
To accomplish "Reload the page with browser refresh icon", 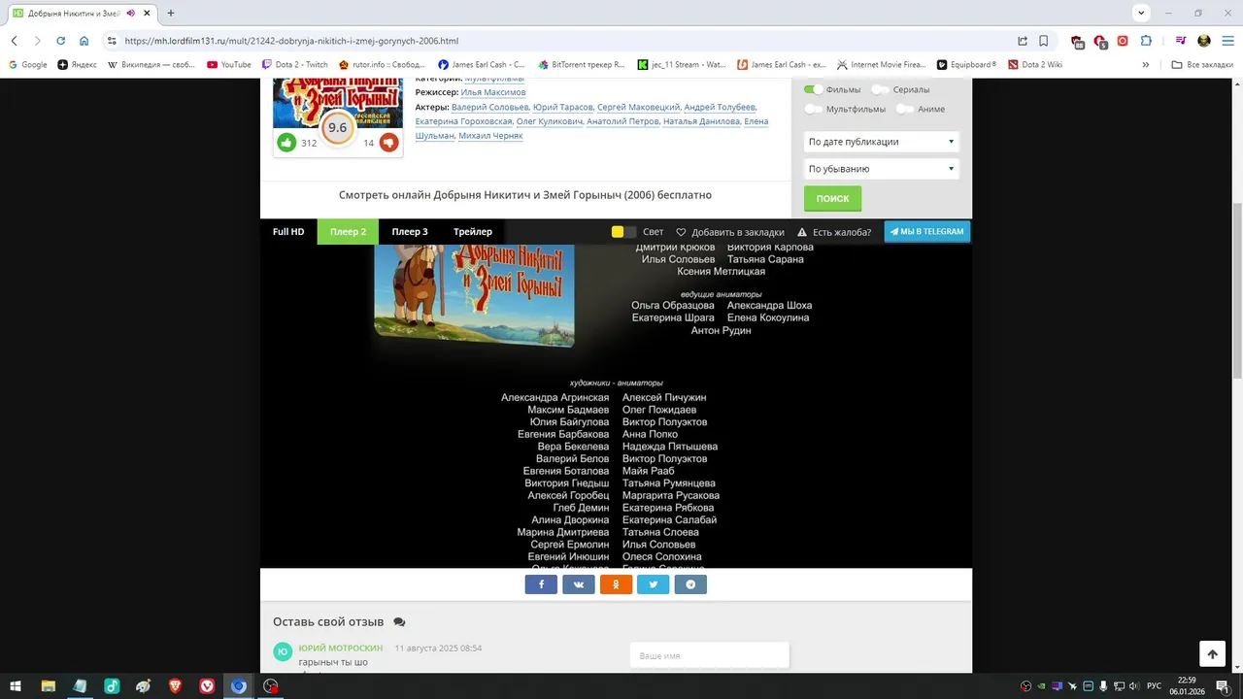I will 60,41.
